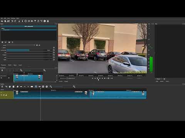This screenshot has width=185, height=138.
Task: Switch to the Project tab under the player
Action: point(66,81)
